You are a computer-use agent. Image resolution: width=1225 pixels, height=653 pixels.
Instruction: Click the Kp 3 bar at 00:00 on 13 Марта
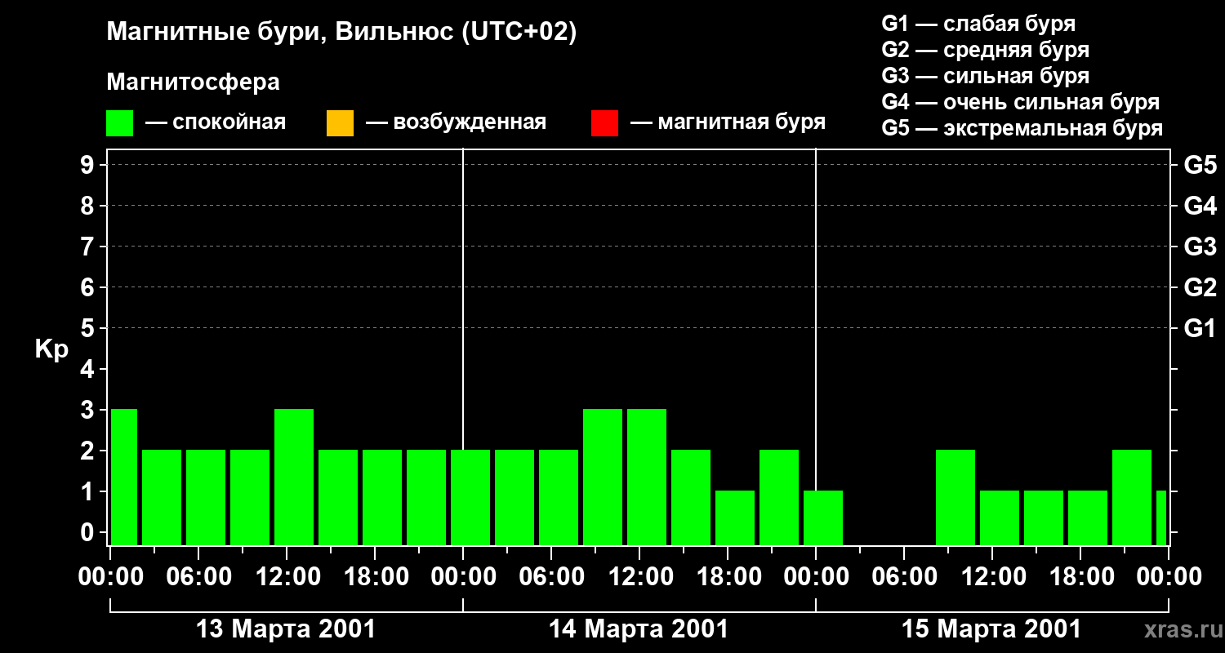coord(124,478)
